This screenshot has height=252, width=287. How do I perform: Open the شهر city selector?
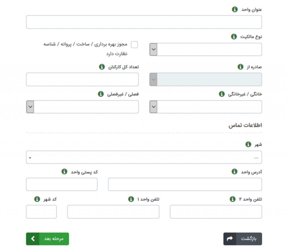coord(144,157)
